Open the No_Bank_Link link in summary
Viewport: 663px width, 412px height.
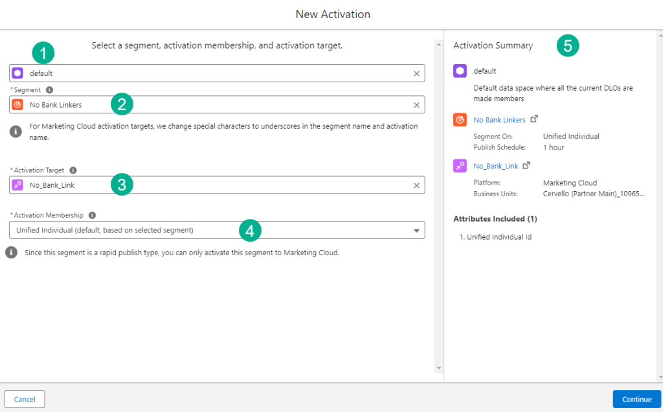pos(495,166)
